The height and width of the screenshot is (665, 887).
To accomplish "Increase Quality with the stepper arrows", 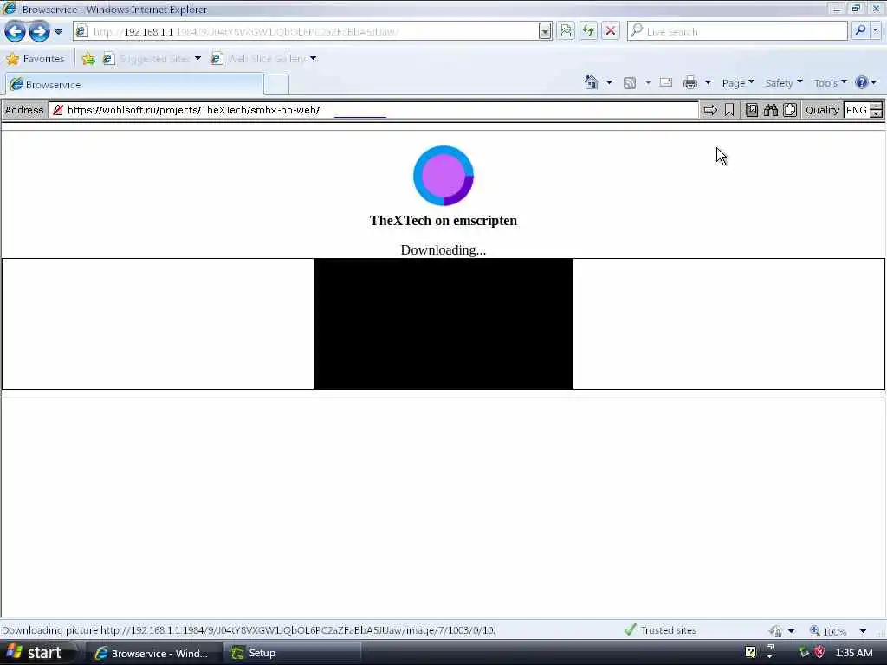I will tap(877, 107).
